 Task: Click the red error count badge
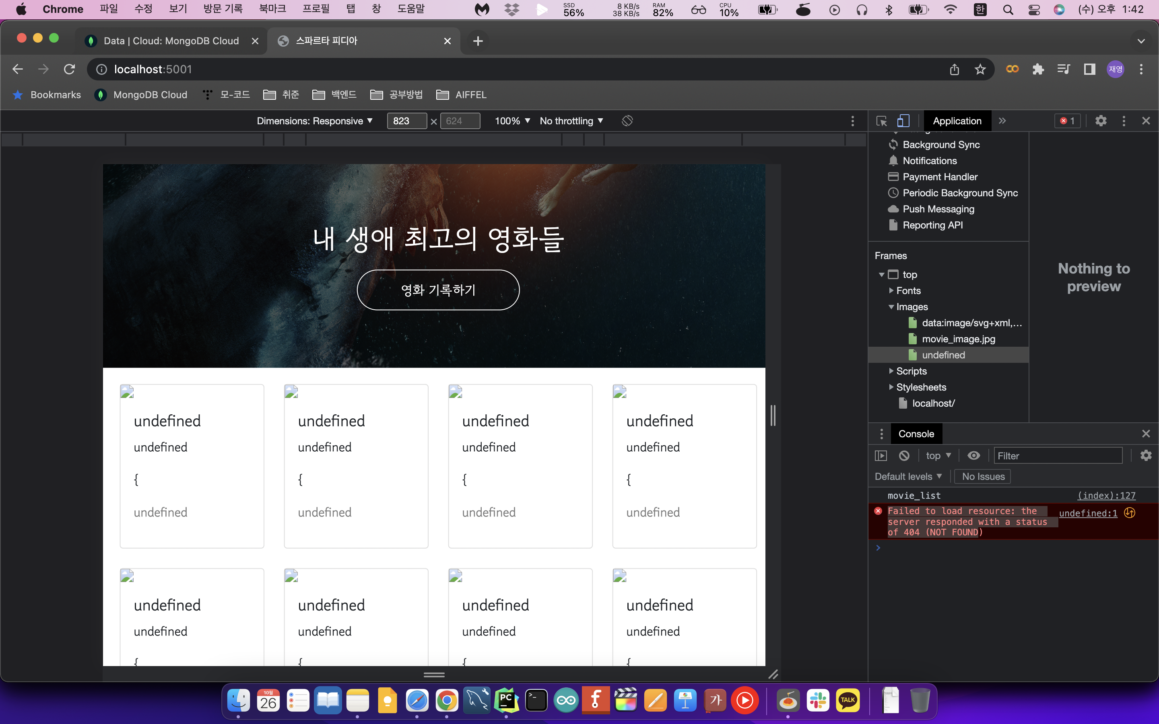(1067, 121)
